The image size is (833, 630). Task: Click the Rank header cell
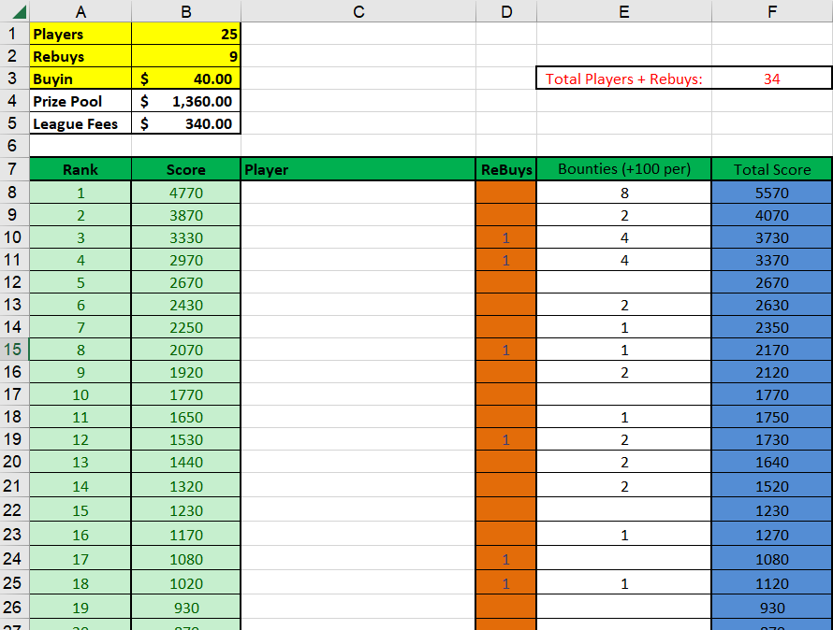(80, 169)
